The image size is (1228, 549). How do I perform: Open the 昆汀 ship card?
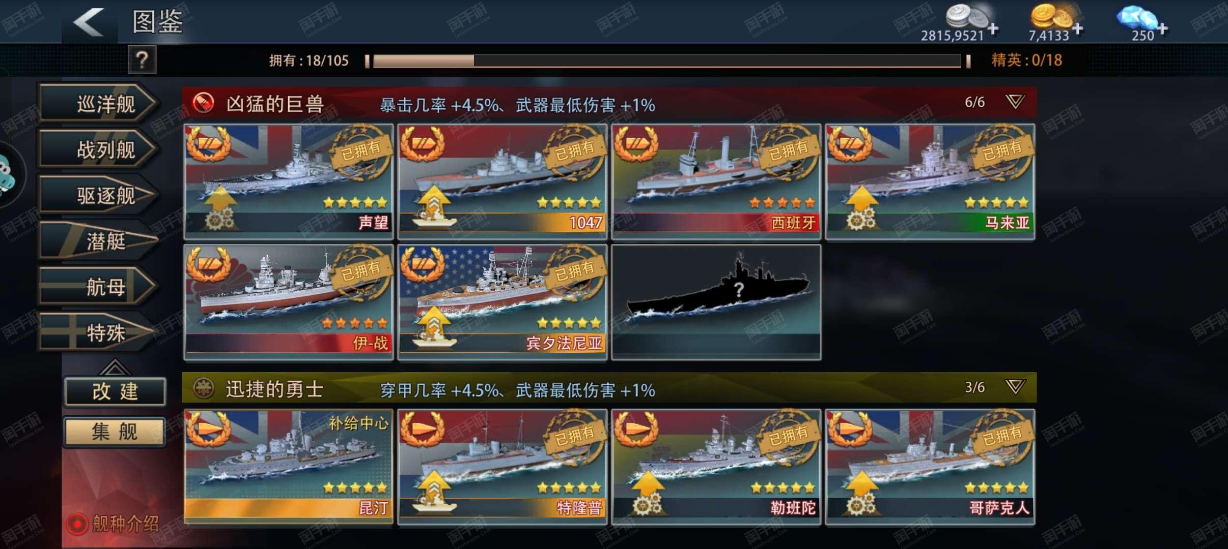pyautogui.click(x=289, y=467)
